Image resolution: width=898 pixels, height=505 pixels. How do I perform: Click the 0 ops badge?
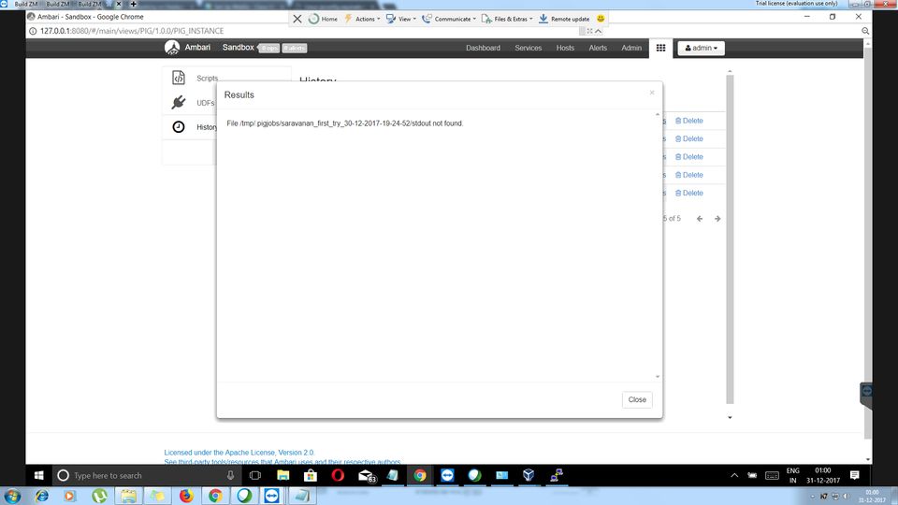point(269,49)
